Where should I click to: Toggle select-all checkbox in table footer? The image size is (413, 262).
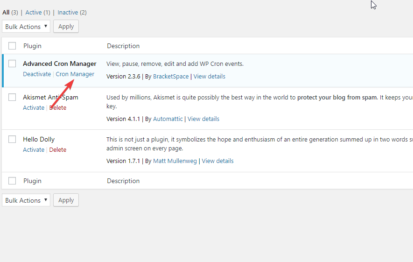12,181
